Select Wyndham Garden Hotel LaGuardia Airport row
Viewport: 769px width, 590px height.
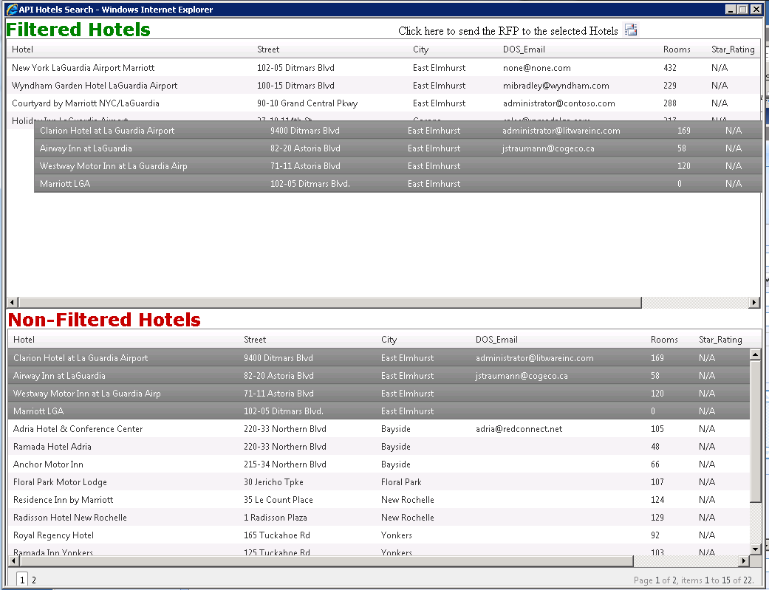383,86
